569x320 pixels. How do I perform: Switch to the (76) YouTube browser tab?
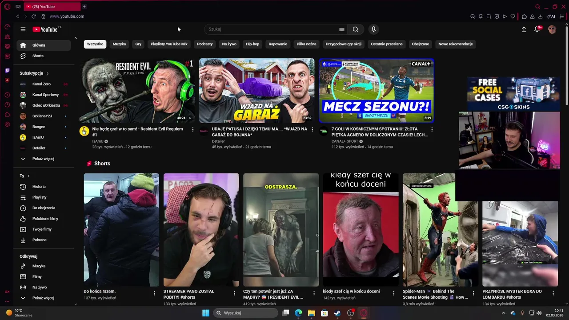point(51,7)
